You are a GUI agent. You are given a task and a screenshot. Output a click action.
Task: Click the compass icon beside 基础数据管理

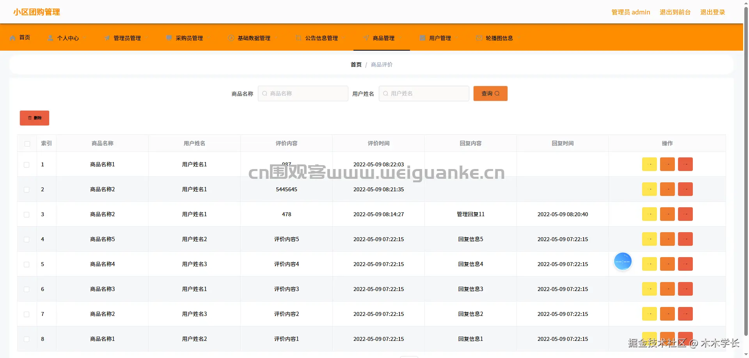[x=231, y=38]
